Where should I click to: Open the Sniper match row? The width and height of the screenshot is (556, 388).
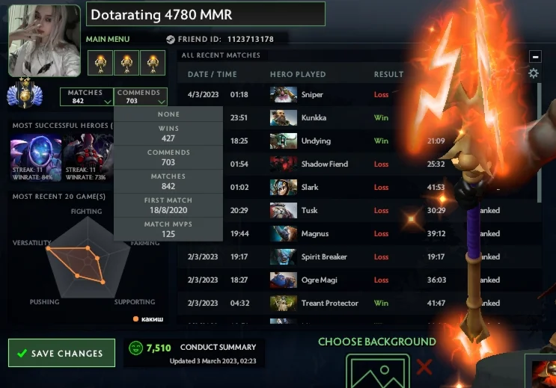pos(358,95)
